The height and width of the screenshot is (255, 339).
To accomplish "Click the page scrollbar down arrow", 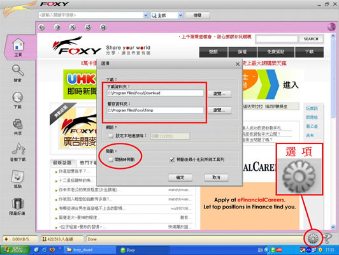I will coord(333,227).
